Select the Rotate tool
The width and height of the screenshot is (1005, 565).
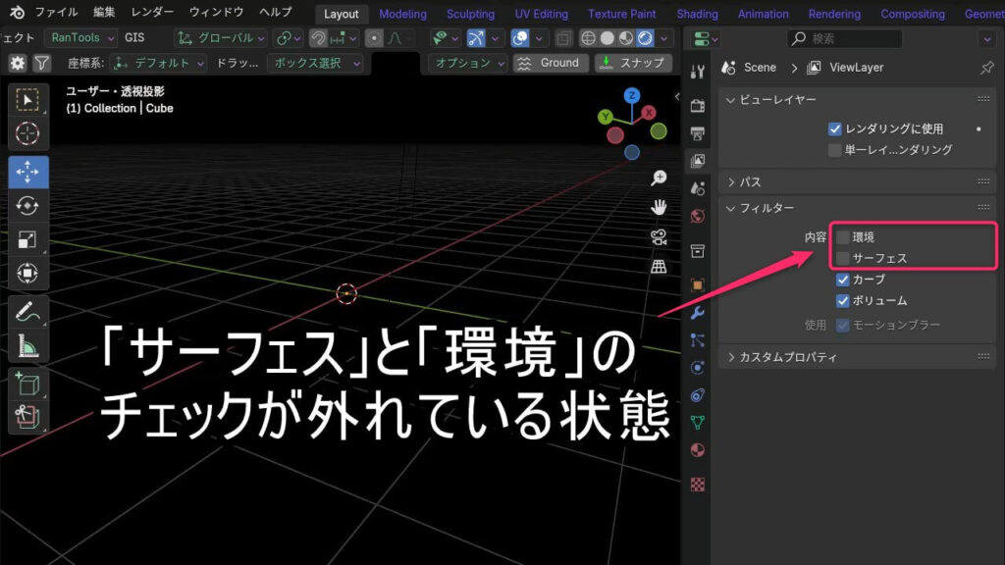(27, 206)
